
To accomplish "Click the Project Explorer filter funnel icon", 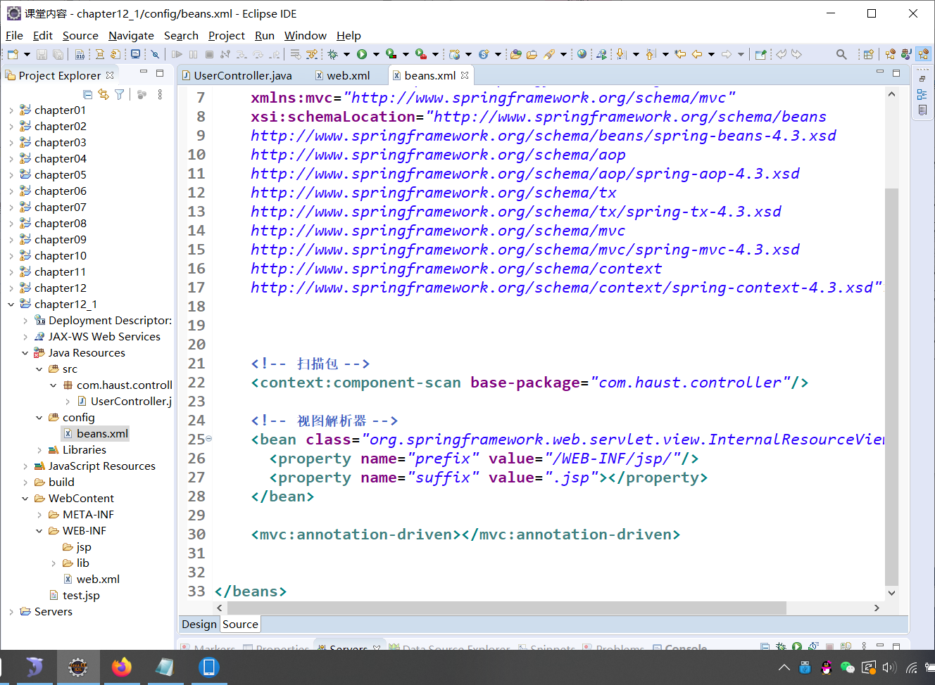I will pyautogui.click(x=120, y=94).
